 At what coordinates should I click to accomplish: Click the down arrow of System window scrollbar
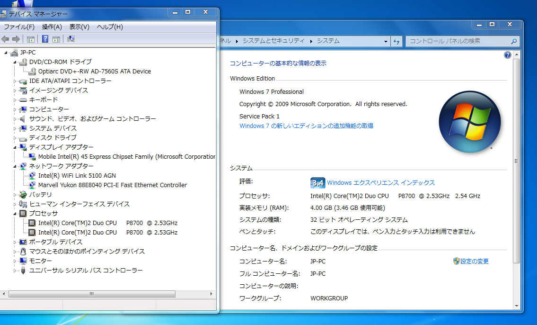(517, 306)
